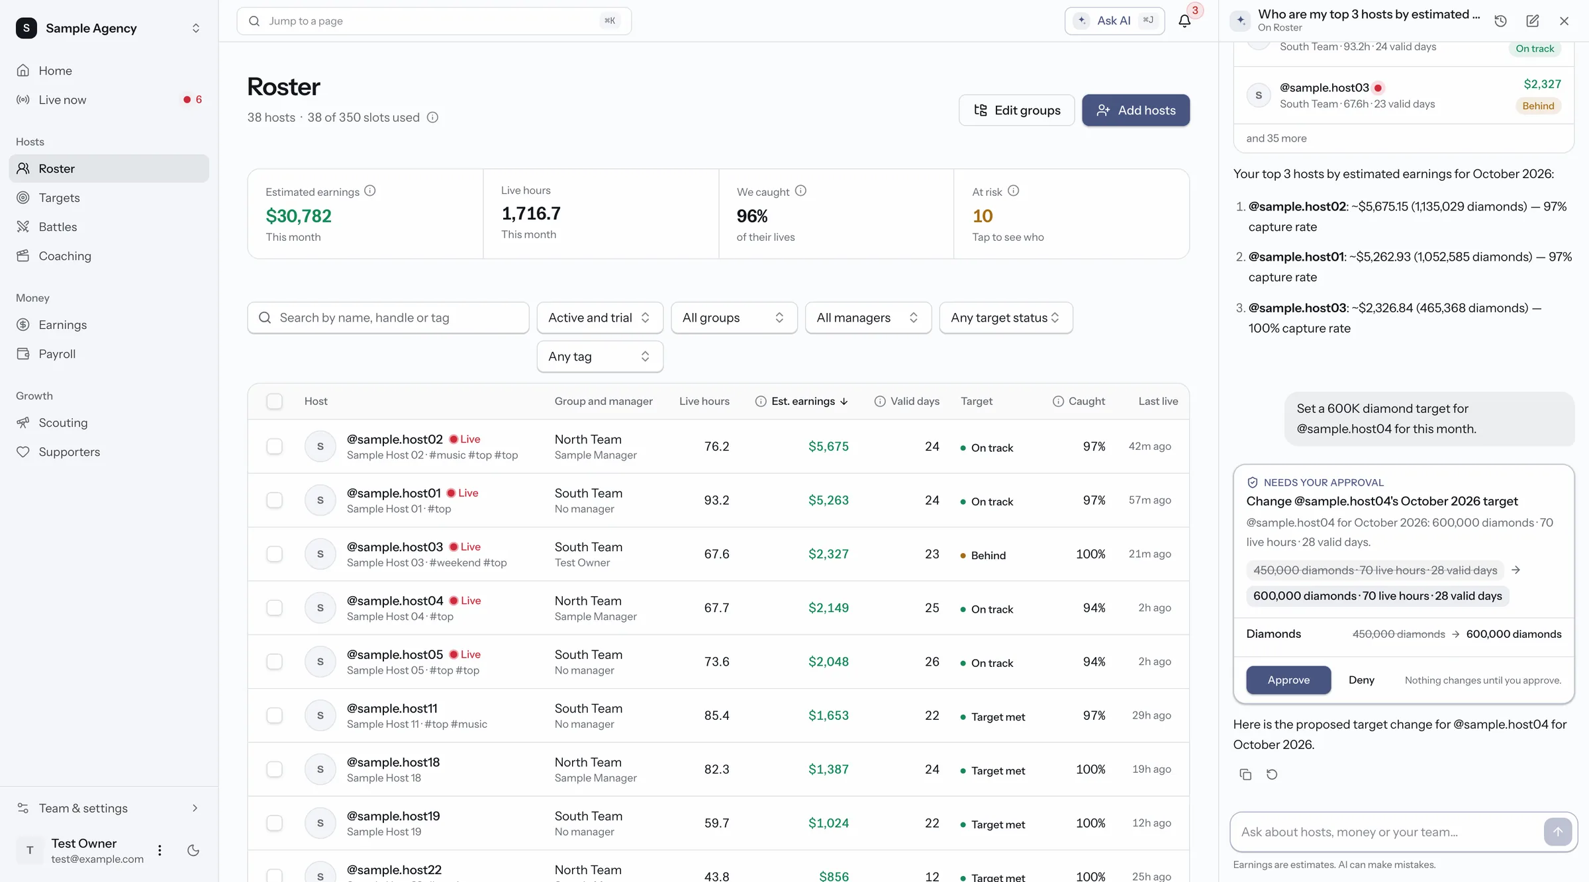1589x882 pixels.
Task: Click the @sample.host02 avatar
Action: pos(320,447)
